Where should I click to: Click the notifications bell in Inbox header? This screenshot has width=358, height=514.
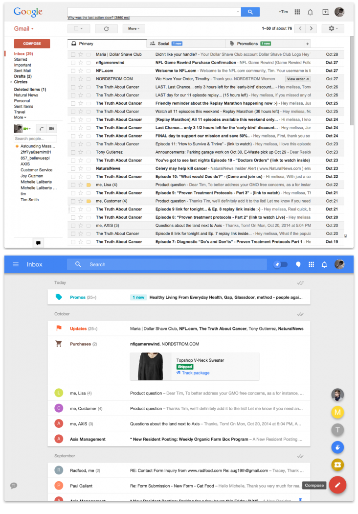point(324,264)
